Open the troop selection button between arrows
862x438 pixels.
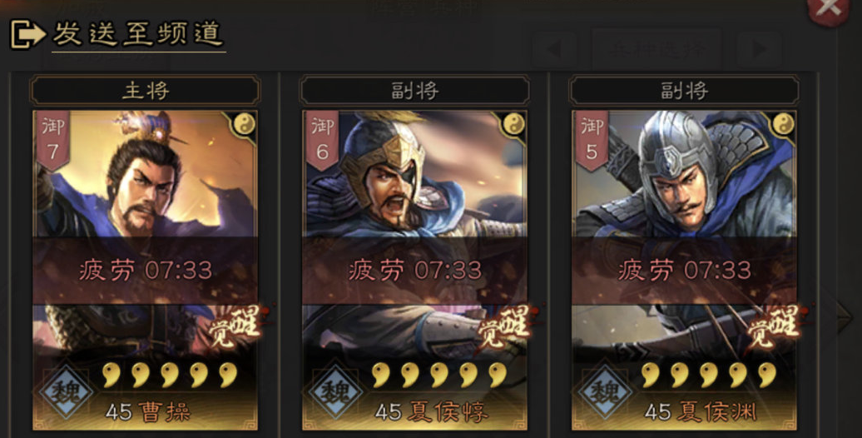(657, 49)
